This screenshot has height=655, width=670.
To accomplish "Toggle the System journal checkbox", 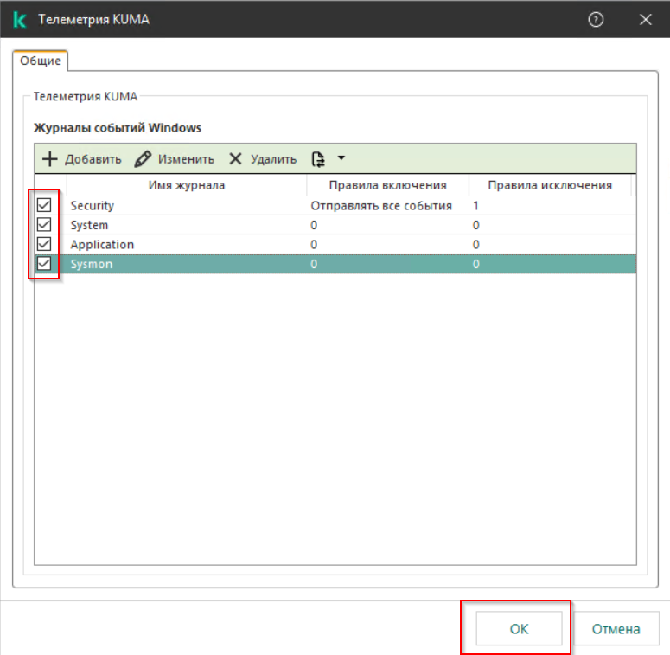I will 44,225.
